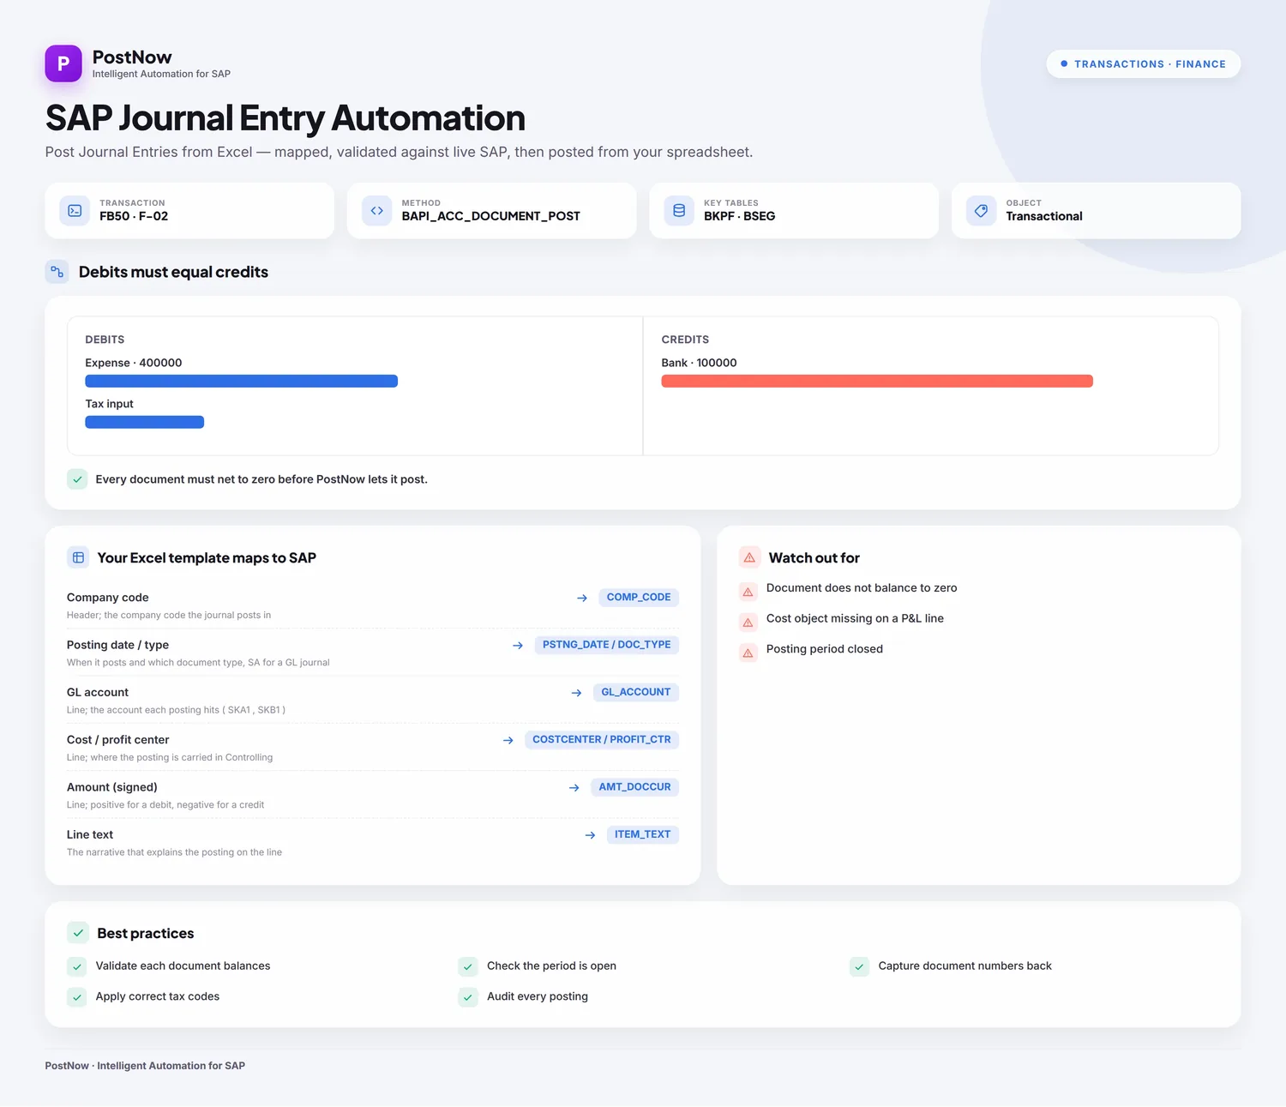Click the COSTCENTER / PROFIT_CTR chip

click(x=602, y=739)
